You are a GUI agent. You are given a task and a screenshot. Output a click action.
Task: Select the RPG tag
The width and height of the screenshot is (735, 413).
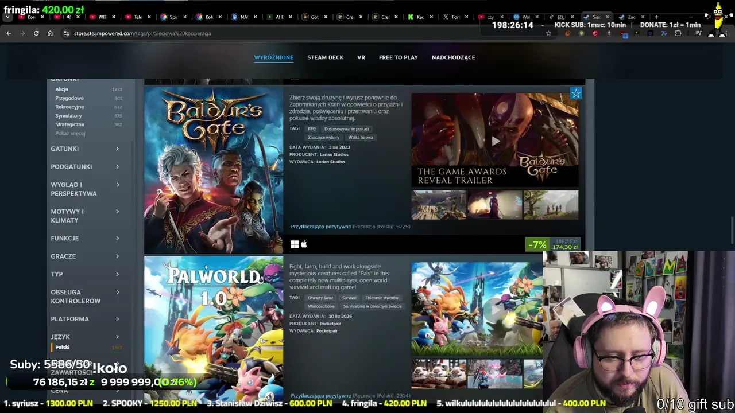[312, 129]
